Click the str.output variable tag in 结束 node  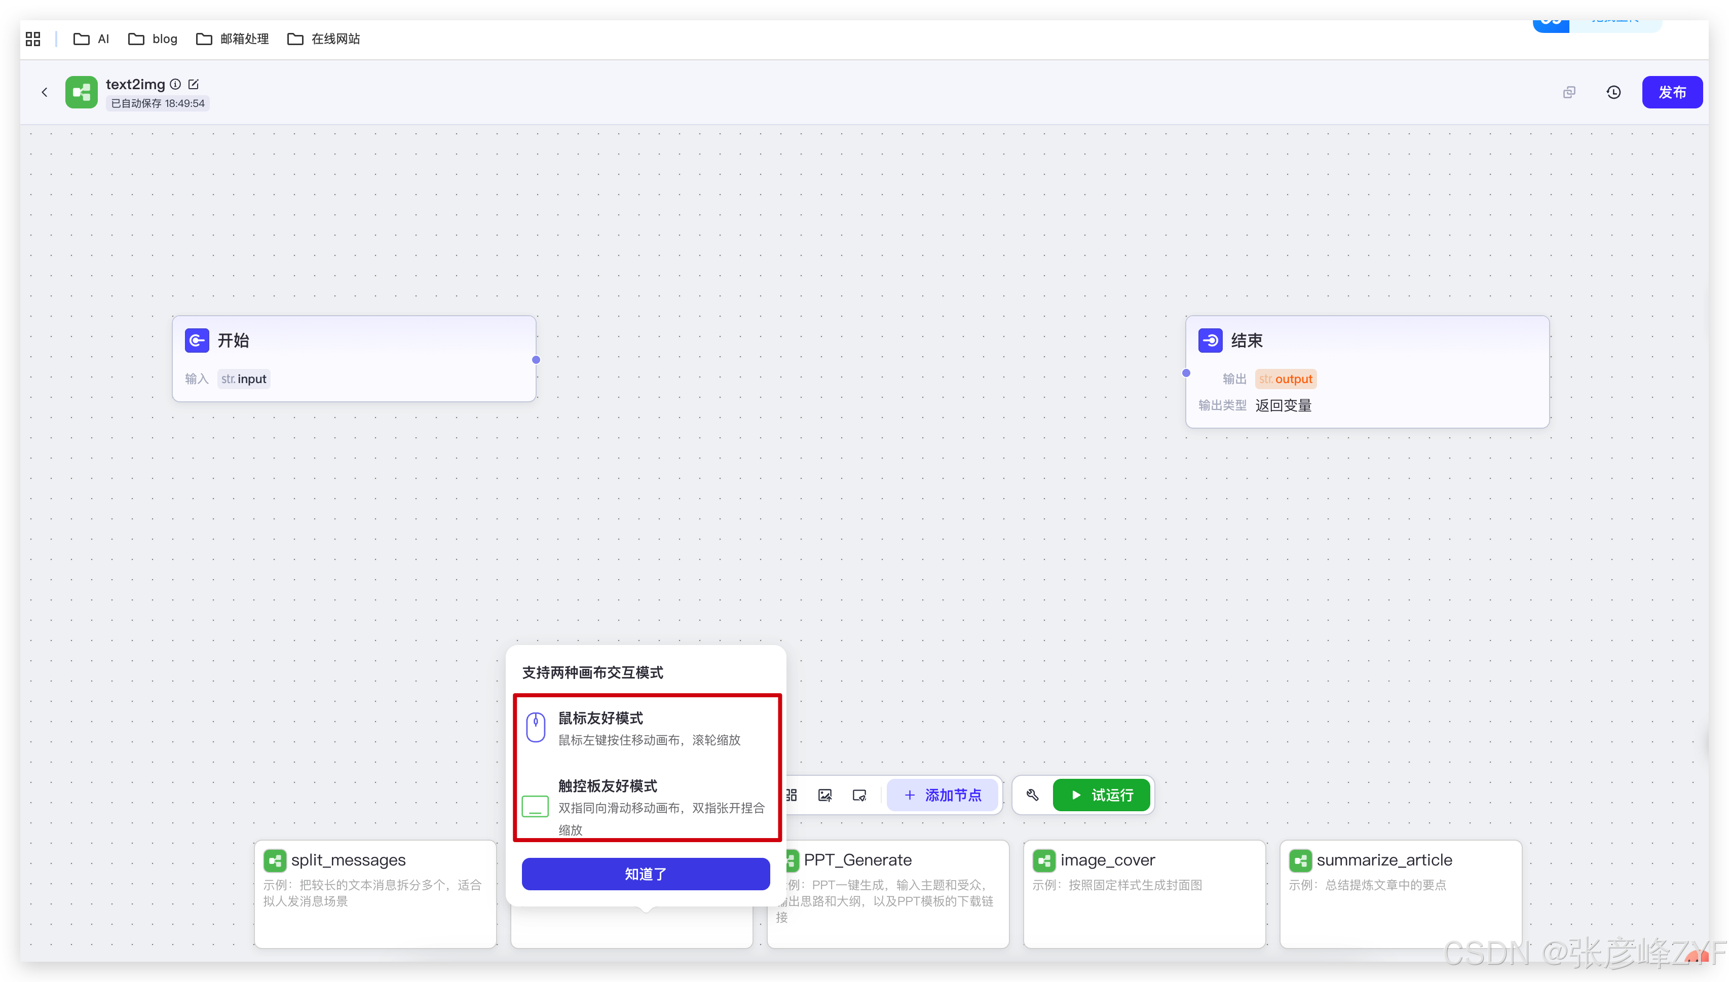click(x=1285, y=379)
